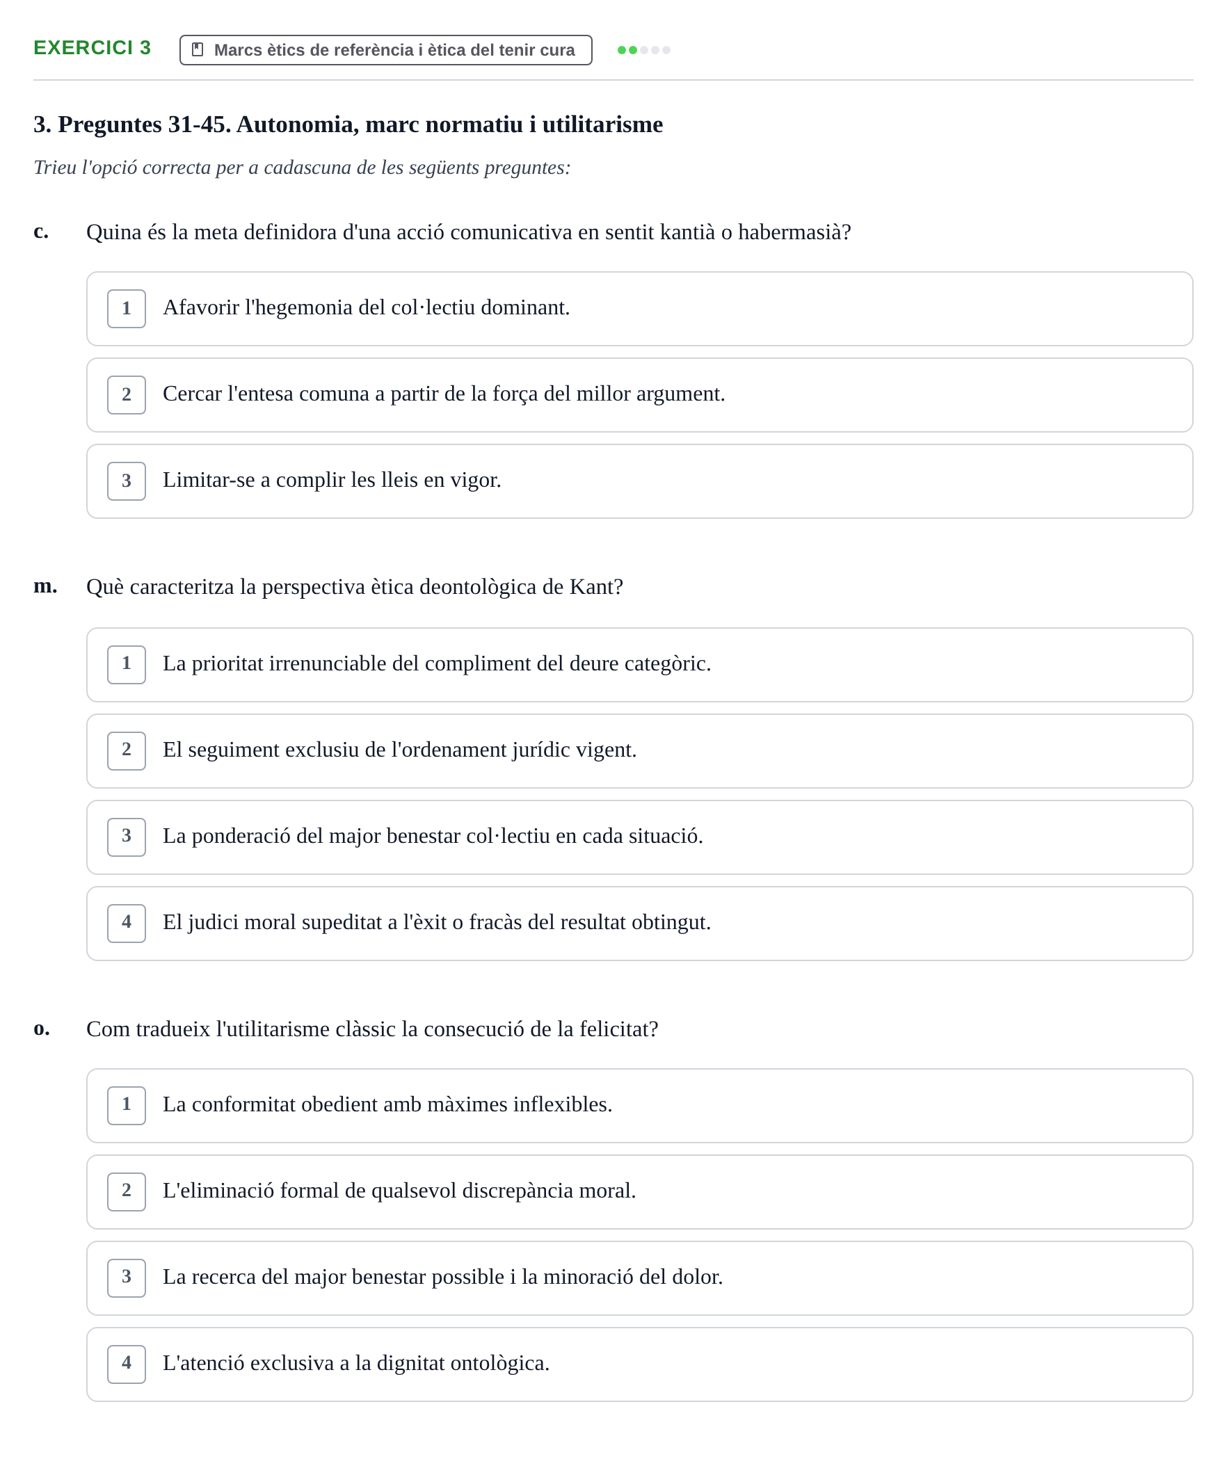Pick 'Limitar-se a complir les lleis en vigor'
The height and width of the screenshot is (1466, 1227).
[x=639, y=481]
